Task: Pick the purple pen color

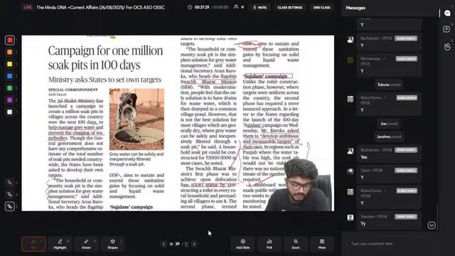Action: 9,100
